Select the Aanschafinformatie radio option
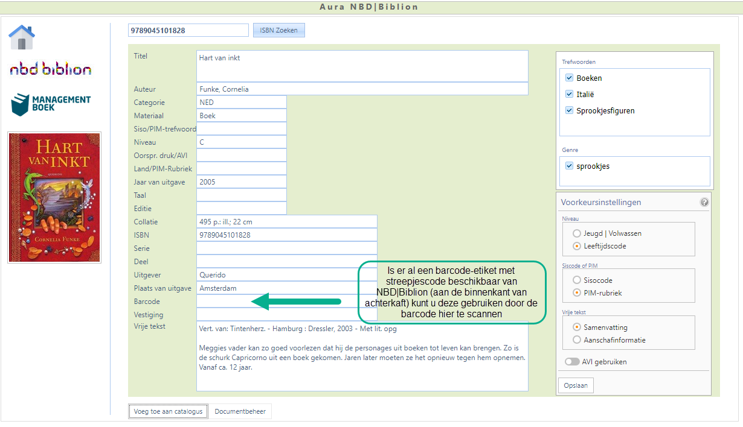Image resolution: width=743 pixels, height=427 pixels. (576, 340)
